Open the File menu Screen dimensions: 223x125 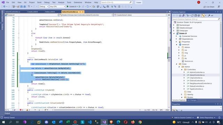pyautogui.click(x=8, y=2)
